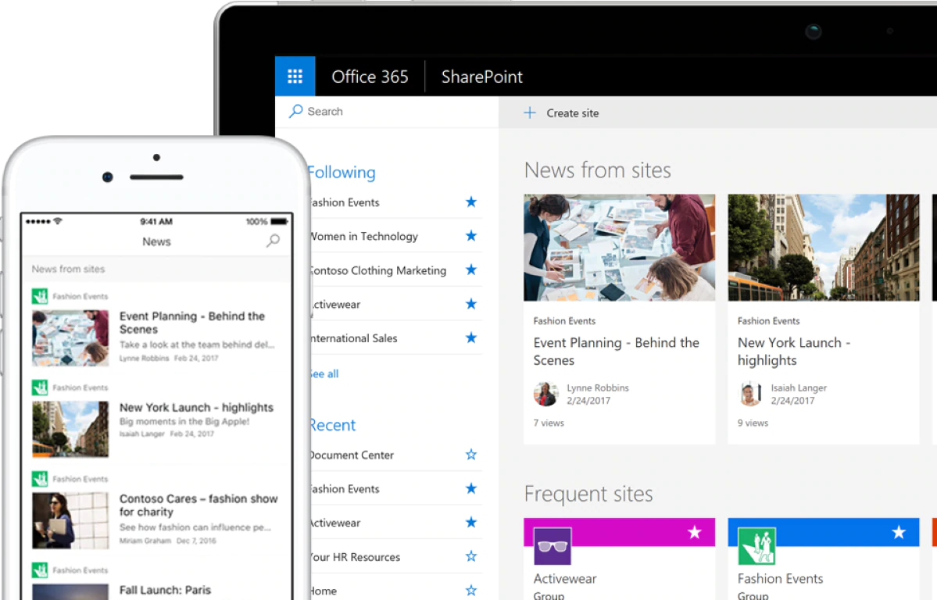Select Office 365 in the top suite bar

(370, 77)
